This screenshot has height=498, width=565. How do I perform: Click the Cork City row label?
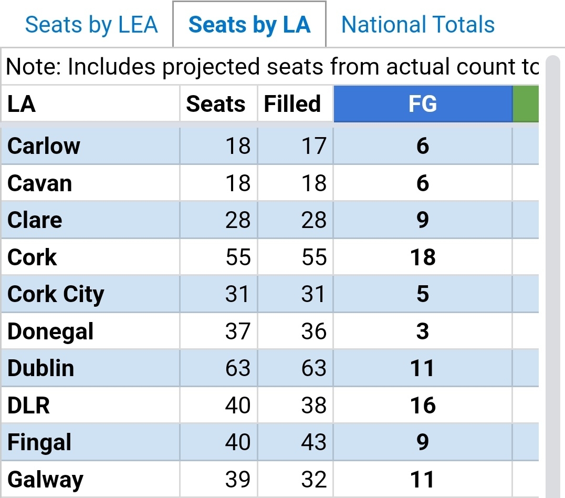tap(56, 294)
